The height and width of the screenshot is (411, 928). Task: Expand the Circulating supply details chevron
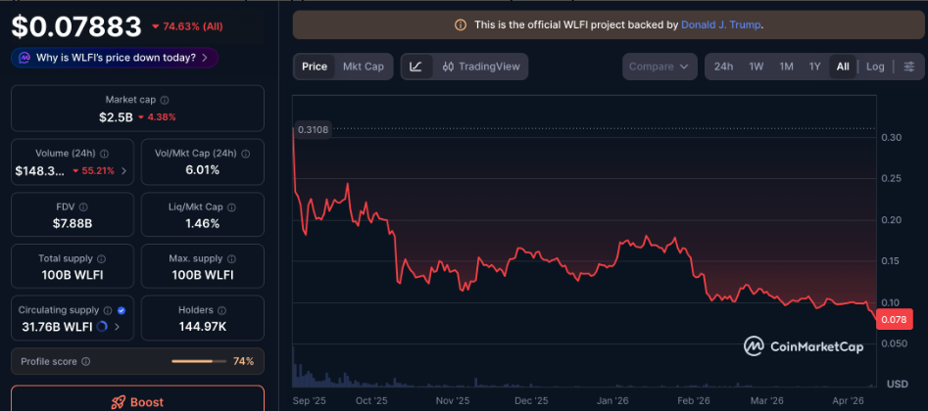coord(117,326)
